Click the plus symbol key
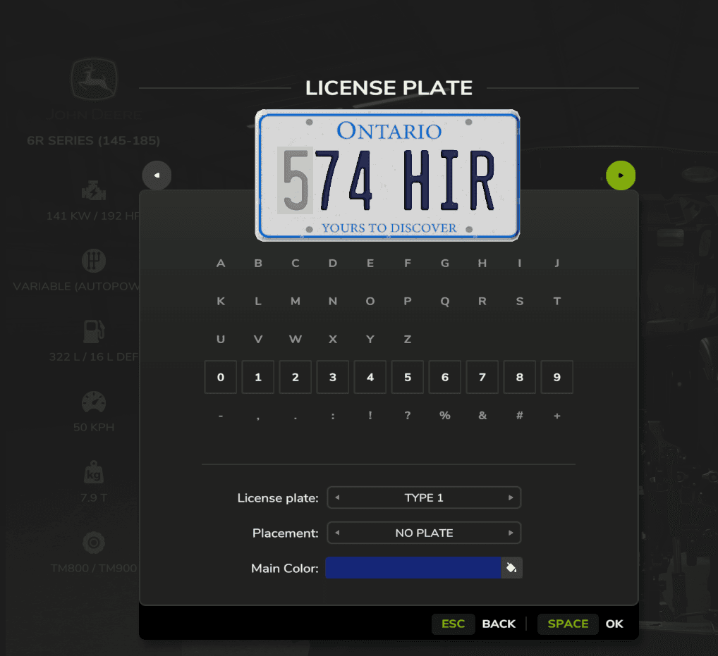 pos(556,416)
